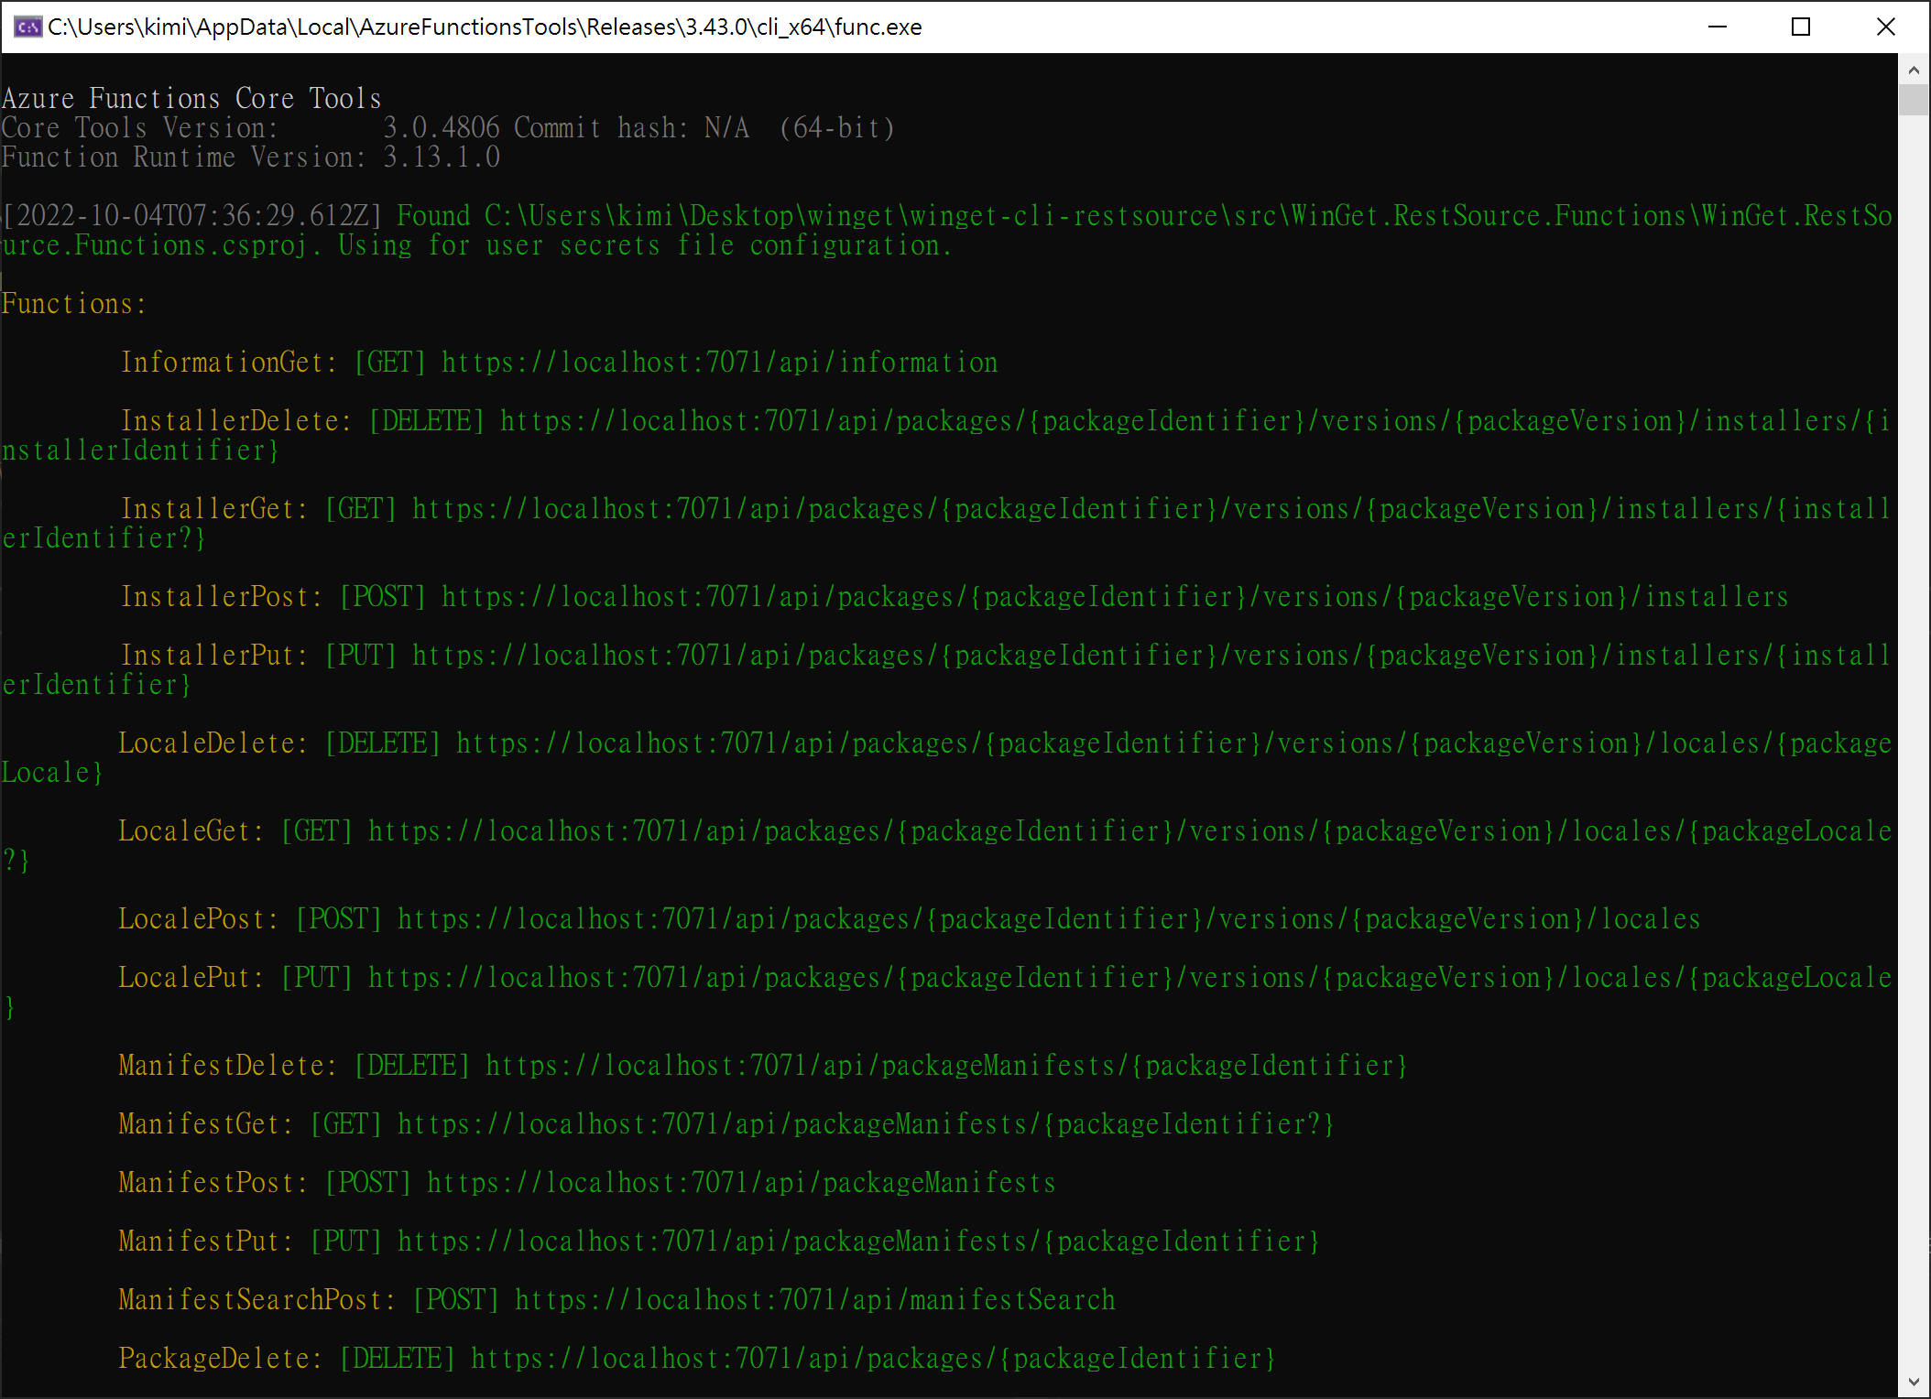Click the InstallerDelete function name
1931x1399 pixels.
pyautogui.click(x=236, y=421)
